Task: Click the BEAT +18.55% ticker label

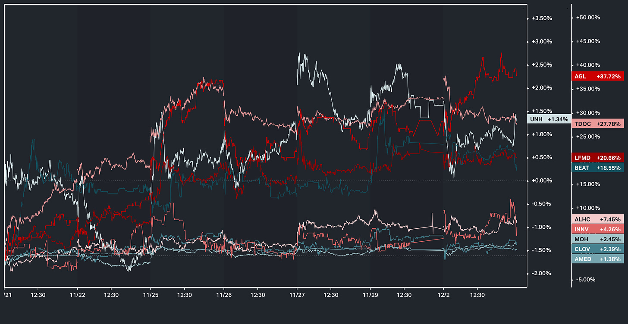Action: point(598,168)
